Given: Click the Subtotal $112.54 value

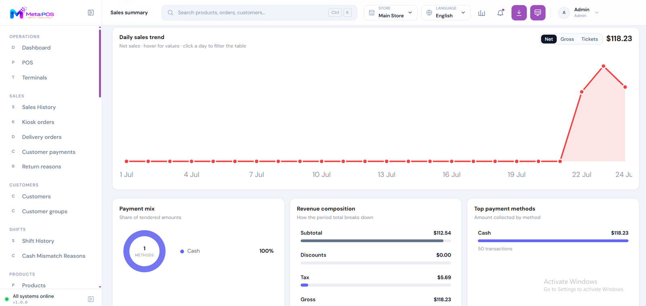Looking at the screenshot, I should [442, 233].
